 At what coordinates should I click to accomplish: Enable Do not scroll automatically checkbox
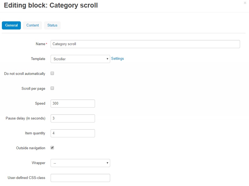tap(52, 73)
